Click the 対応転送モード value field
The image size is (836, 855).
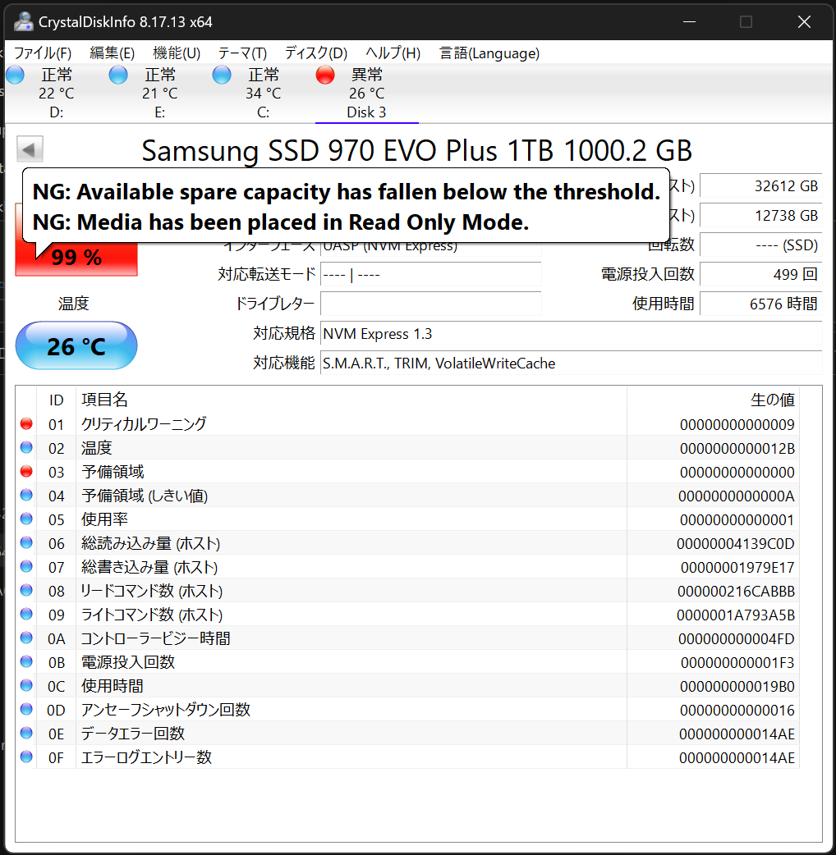pos(431,274)
